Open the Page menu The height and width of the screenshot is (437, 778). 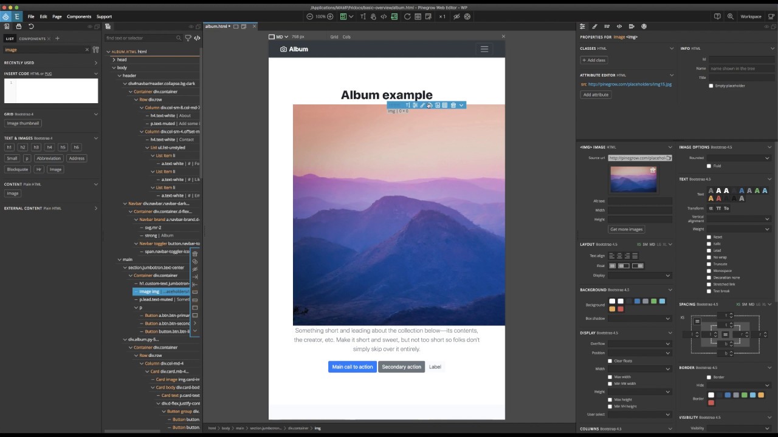(x=57, y=16)
